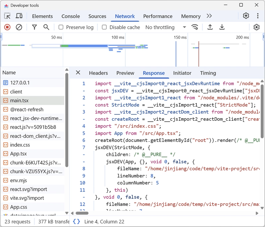Select the App.tsx request
265x227 pixels.
coord(32,154)
